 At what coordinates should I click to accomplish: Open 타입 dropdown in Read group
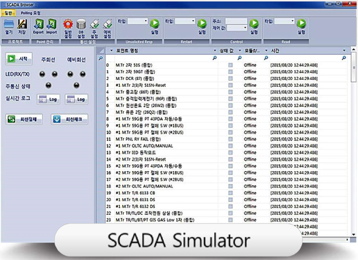(x=292, y=21)
